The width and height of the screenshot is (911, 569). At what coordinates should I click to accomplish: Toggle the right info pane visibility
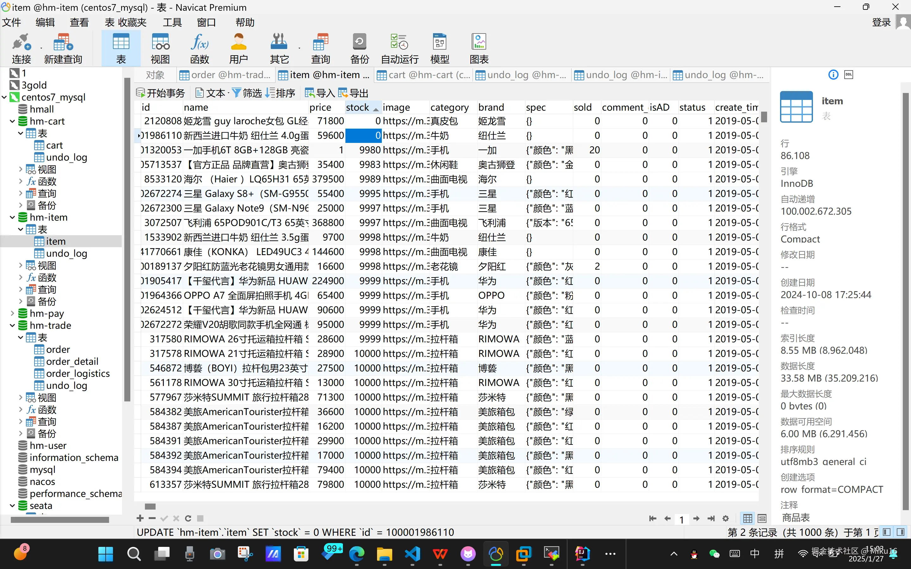click(x=901, y=532)
